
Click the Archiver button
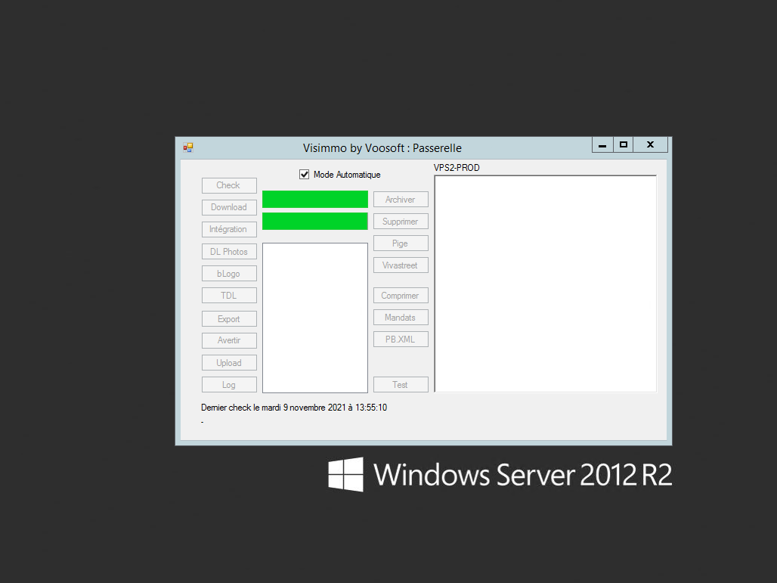(x=401, y=200)
